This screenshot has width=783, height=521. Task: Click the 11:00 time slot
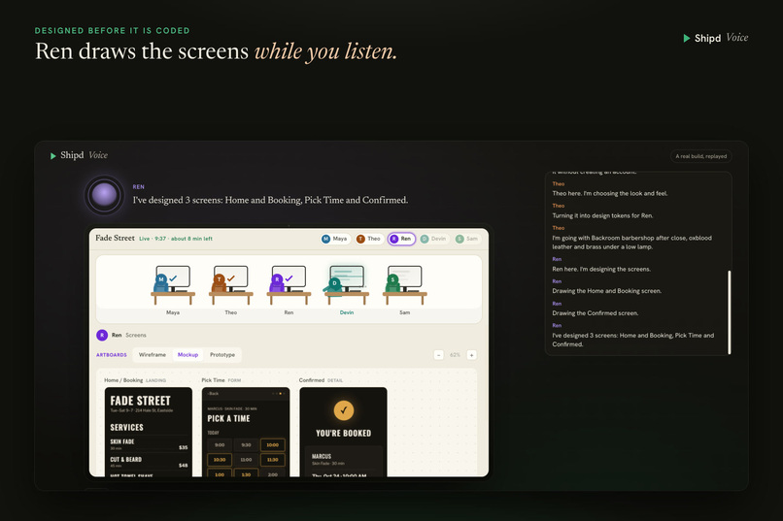246,460
